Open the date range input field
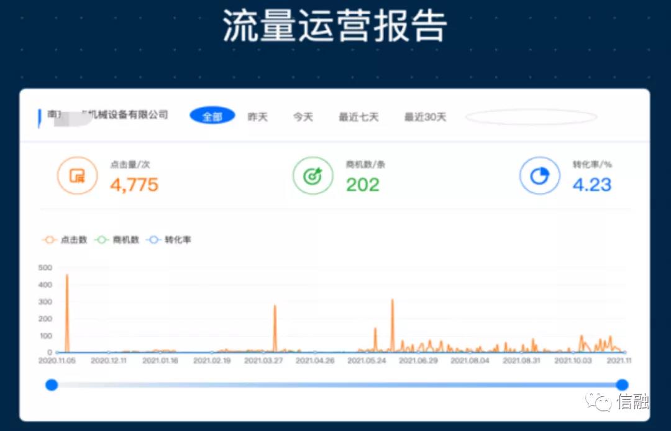671x431 pixels. [531, 117]
